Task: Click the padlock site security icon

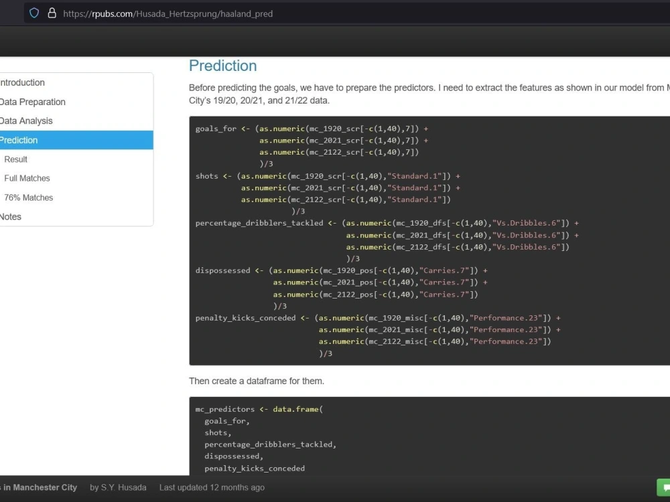Action: pyautogui.click(x=52, y=13)
